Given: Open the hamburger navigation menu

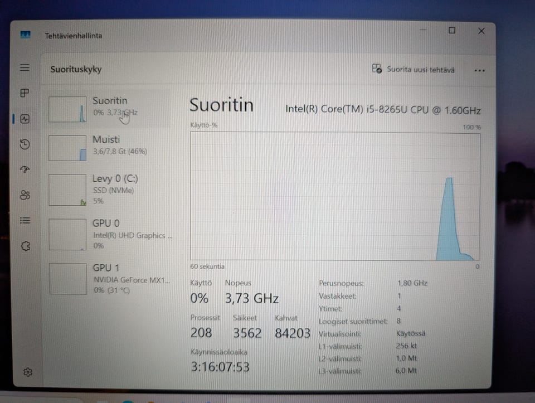Looking at the screenshot, I should (x=25, y=67).
